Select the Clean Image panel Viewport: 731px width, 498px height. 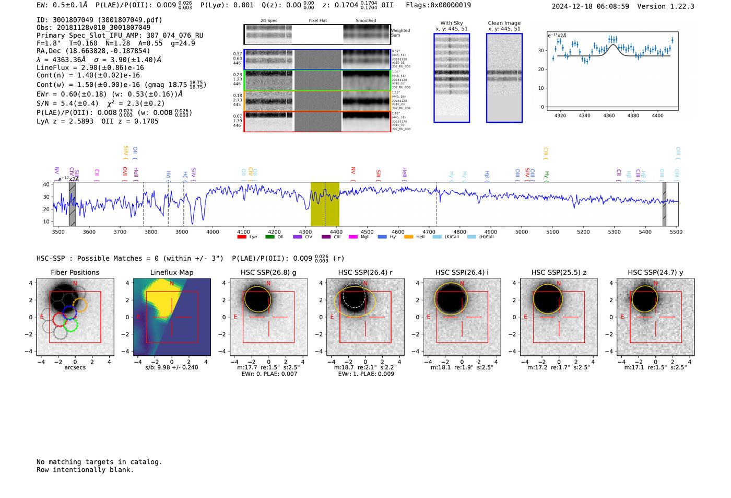click(x=504, y=78)
